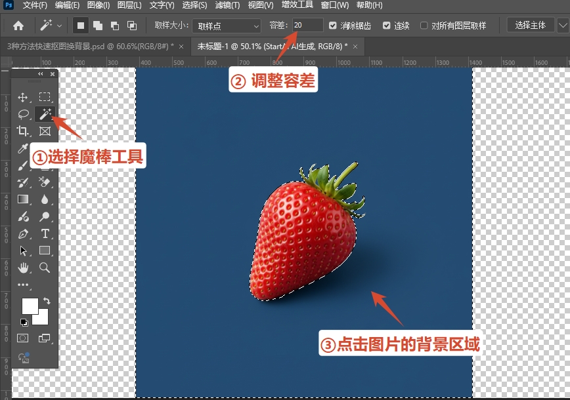Select the Eyedropper tool

(x=23, y=148)
